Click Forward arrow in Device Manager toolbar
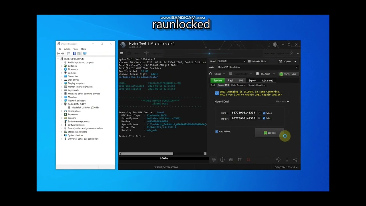Image resolution: width=366 pixels, height=206 pixels. point(63,54)
